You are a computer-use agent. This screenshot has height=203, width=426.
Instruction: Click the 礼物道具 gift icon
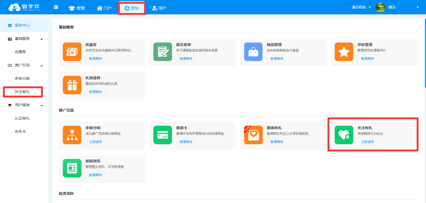[x=72, y=85]
